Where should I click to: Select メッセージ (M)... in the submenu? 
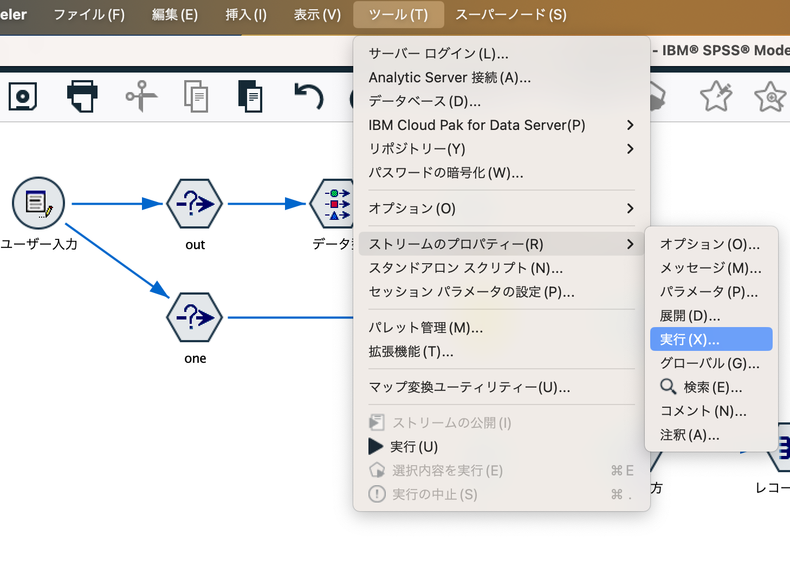[710, 268]
